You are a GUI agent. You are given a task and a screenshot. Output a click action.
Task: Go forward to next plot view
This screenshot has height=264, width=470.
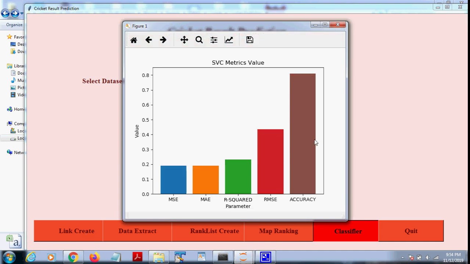pos(163,40)
